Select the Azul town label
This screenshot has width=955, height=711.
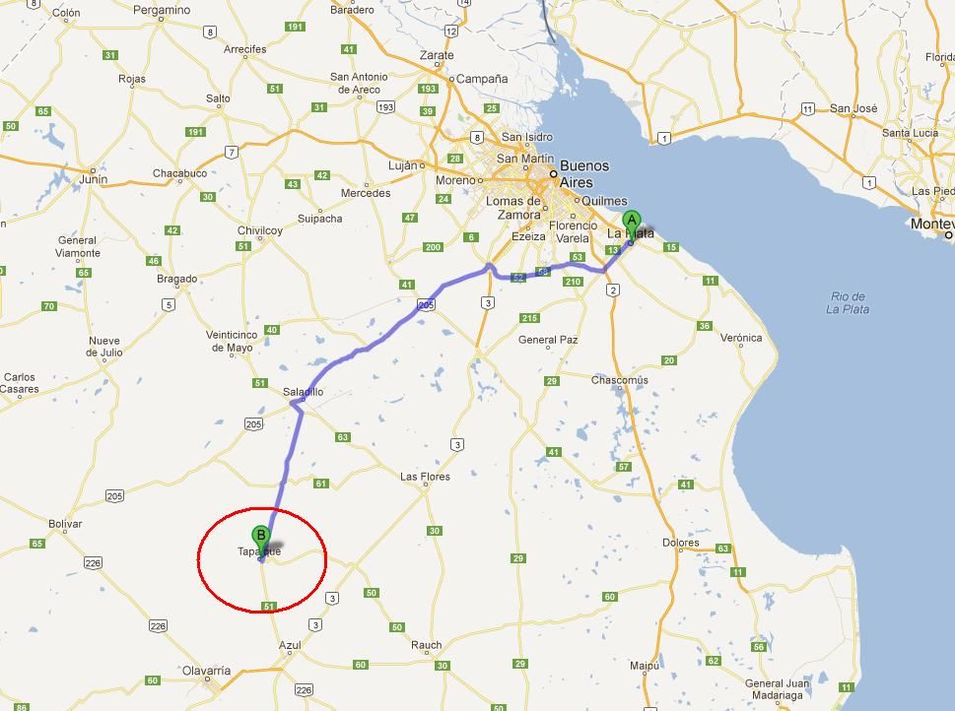(x=290, y=645)
